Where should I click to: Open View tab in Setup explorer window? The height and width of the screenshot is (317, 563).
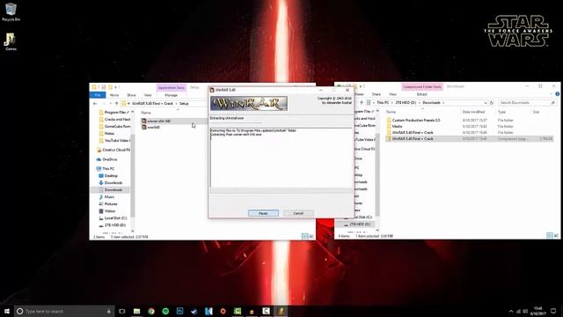148,95
